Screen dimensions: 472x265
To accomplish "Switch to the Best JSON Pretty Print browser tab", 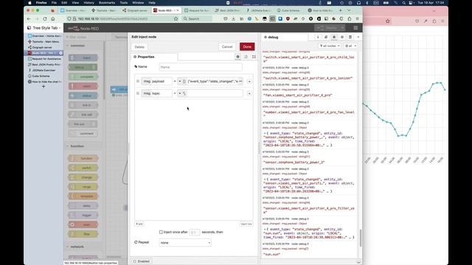I will 228,10.
